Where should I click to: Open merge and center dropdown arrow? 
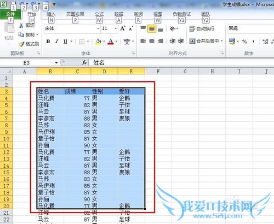[x=222, y=41]
